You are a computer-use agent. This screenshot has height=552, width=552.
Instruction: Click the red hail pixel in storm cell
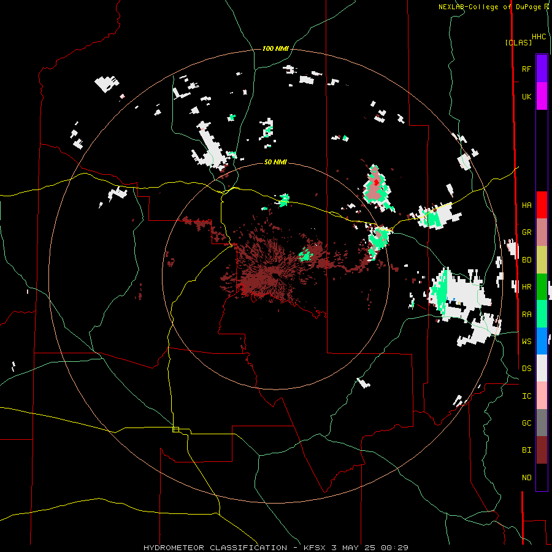[x=377, y=182]
